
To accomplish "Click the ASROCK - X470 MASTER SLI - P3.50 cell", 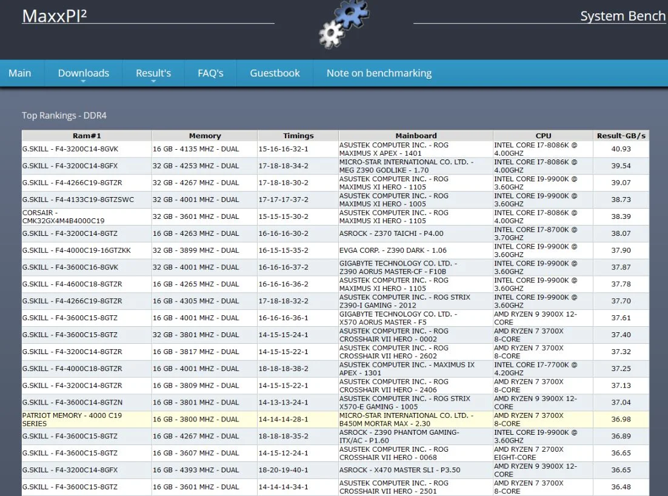I will coord(416,470).
